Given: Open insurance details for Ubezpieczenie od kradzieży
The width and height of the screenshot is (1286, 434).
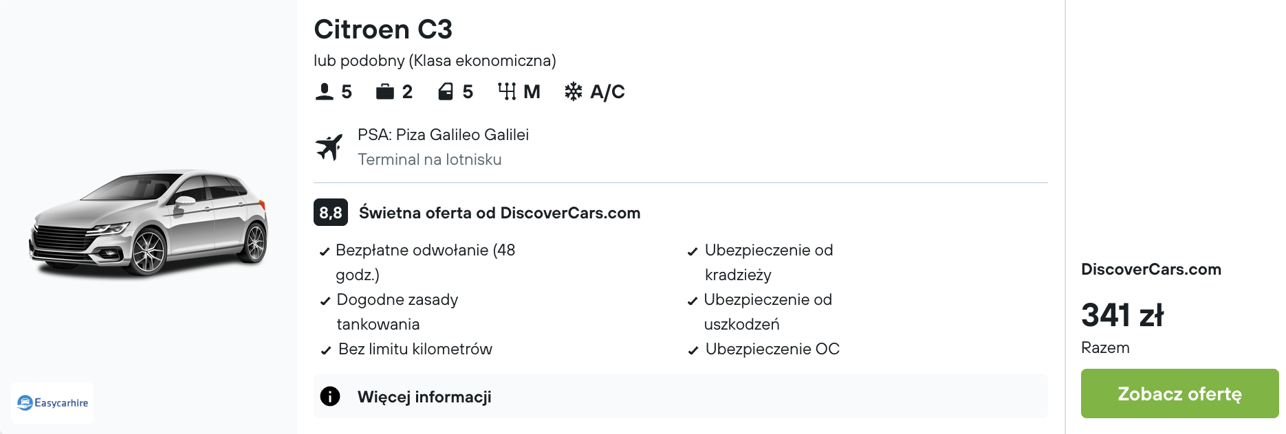Looking at the screenshot, I should pyautogui.click(x=769, y=262).
